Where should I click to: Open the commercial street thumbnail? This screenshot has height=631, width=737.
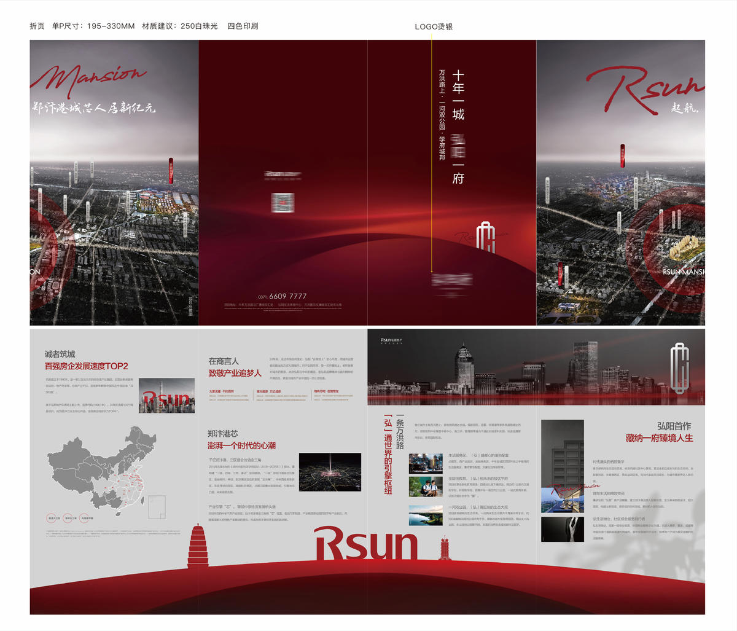[x=426, y=463]
